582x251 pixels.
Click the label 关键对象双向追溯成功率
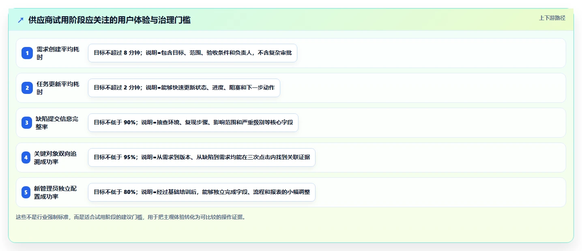(55, 157)
